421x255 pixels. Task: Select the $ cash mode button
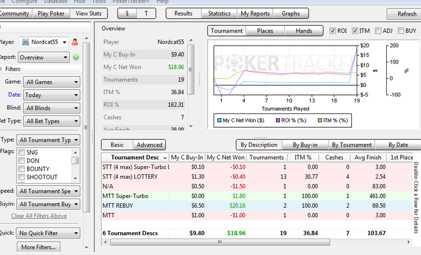[127, 13]
